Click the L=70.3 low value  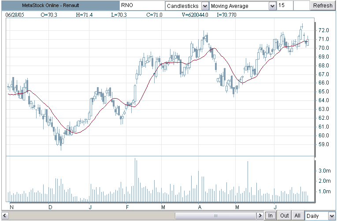(119, 15)
